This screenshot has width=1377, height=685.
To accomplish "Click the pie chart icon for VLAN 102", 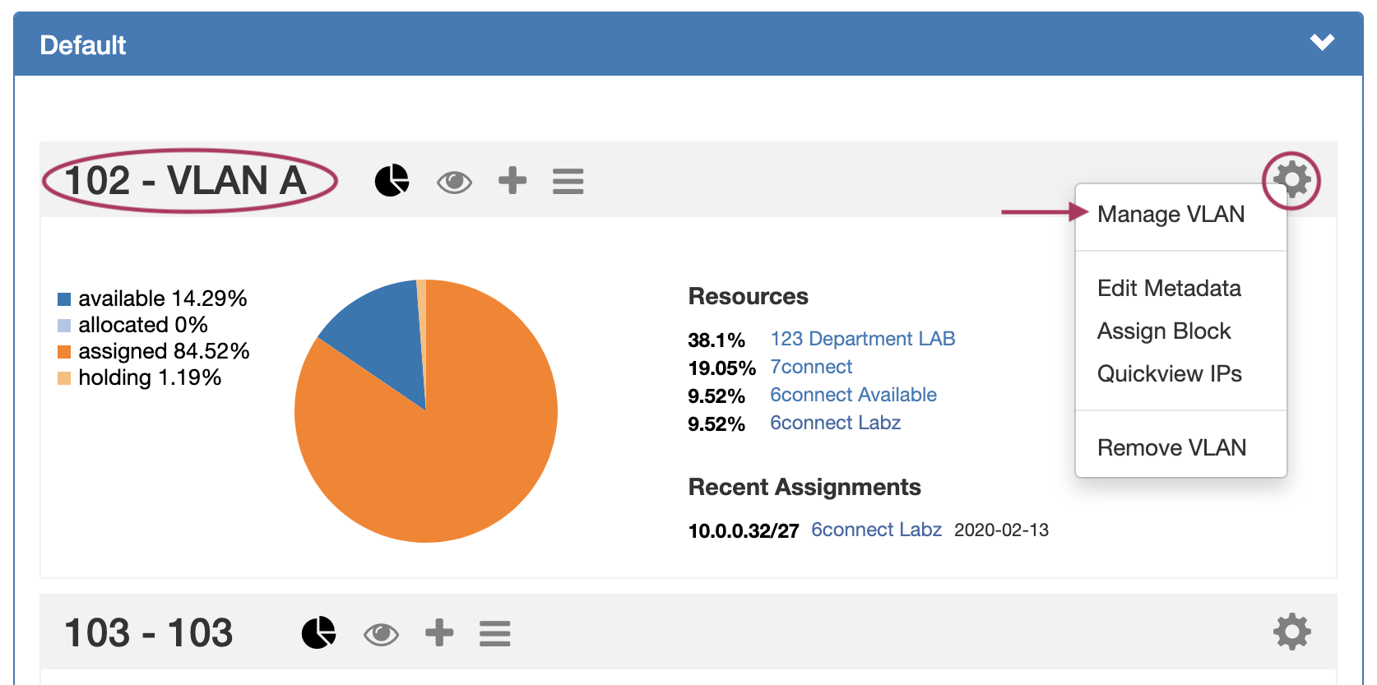I will pyautogui.click(x=392, y=180).
